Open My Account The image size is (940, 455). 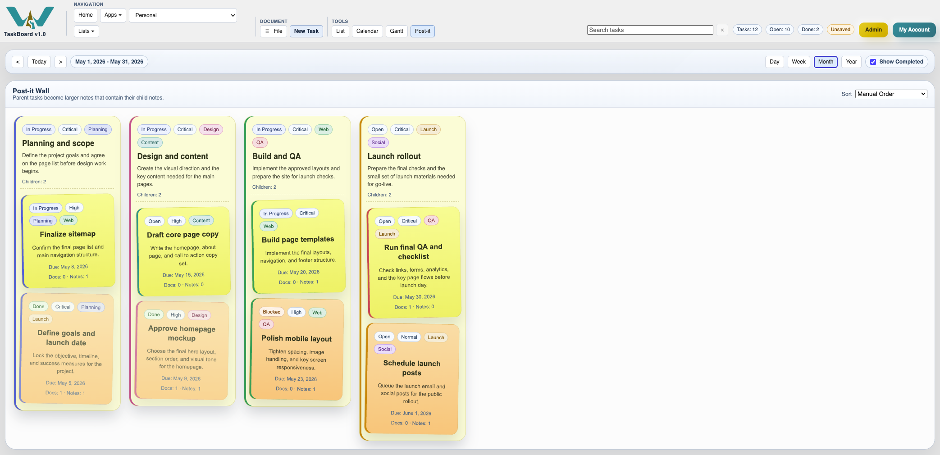point(914,30)
